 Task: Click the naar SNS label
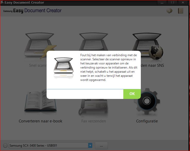(x=152, y=65)
